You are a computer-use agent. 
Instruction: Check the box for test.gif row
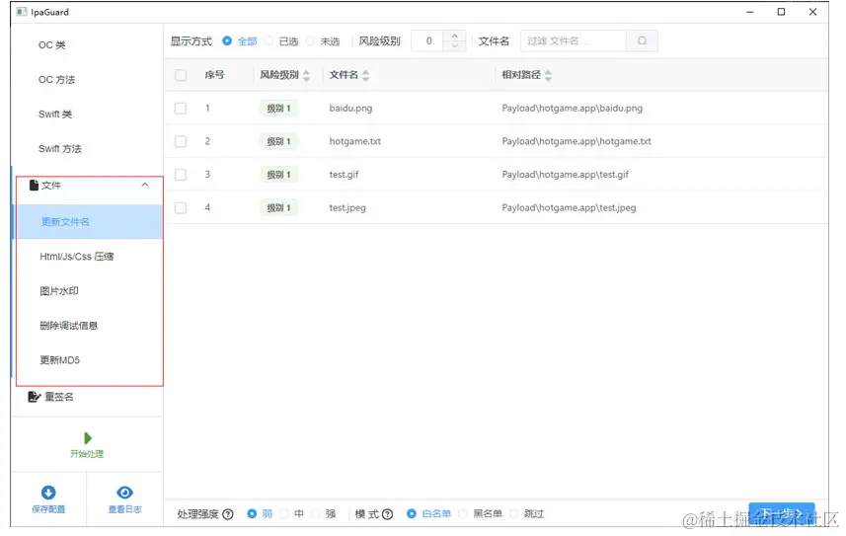(181, 175)
